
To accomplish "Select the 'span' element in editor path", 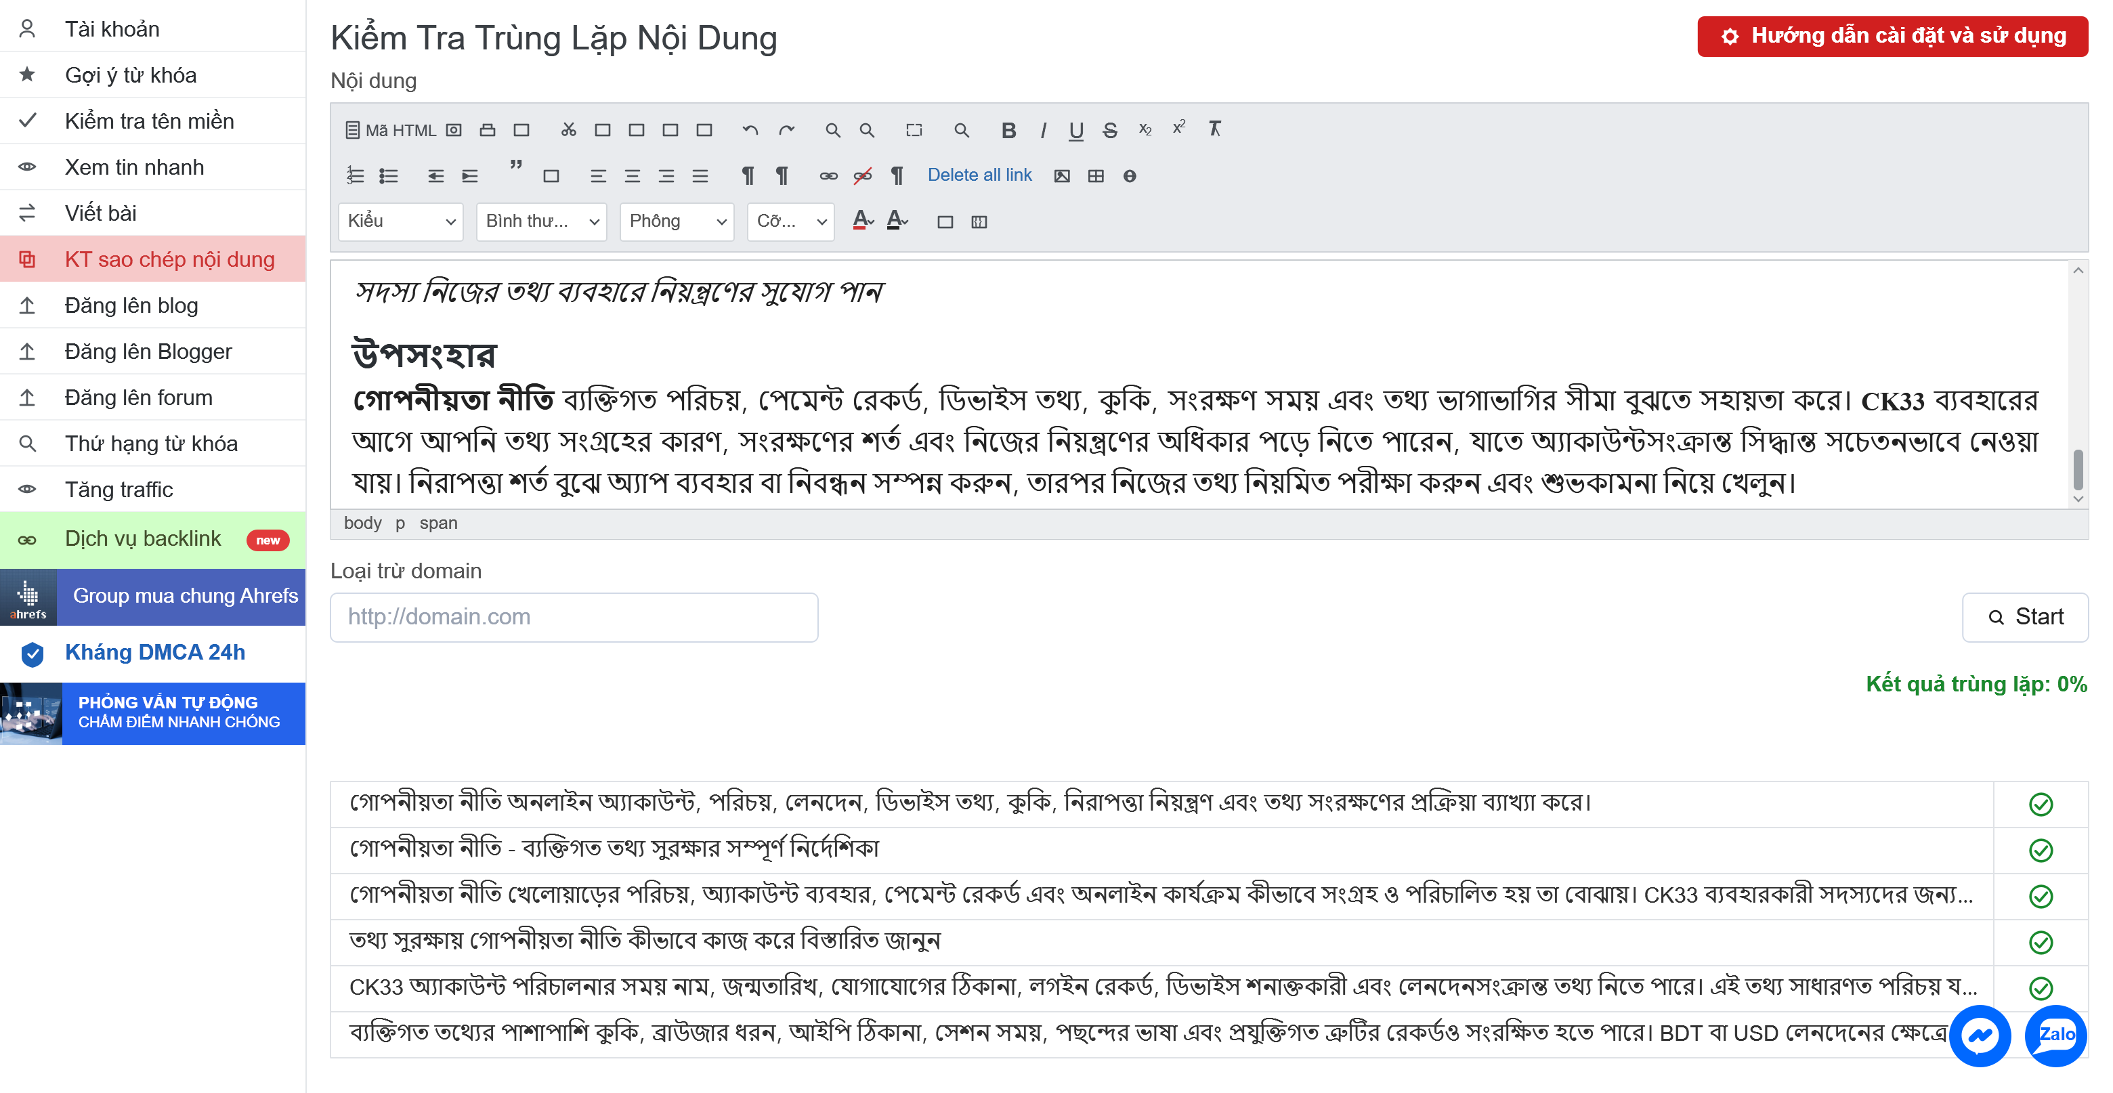I will (x=438, y=523).
